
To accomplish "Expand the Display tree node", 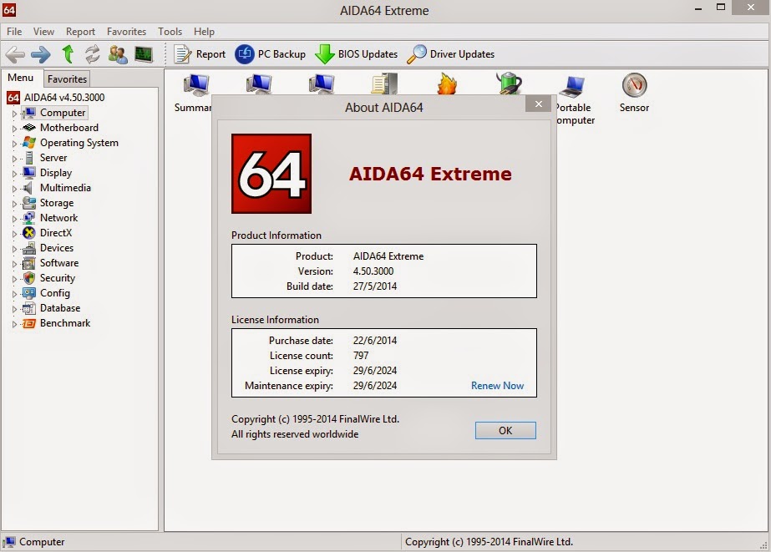I will [x=14, y=174].
